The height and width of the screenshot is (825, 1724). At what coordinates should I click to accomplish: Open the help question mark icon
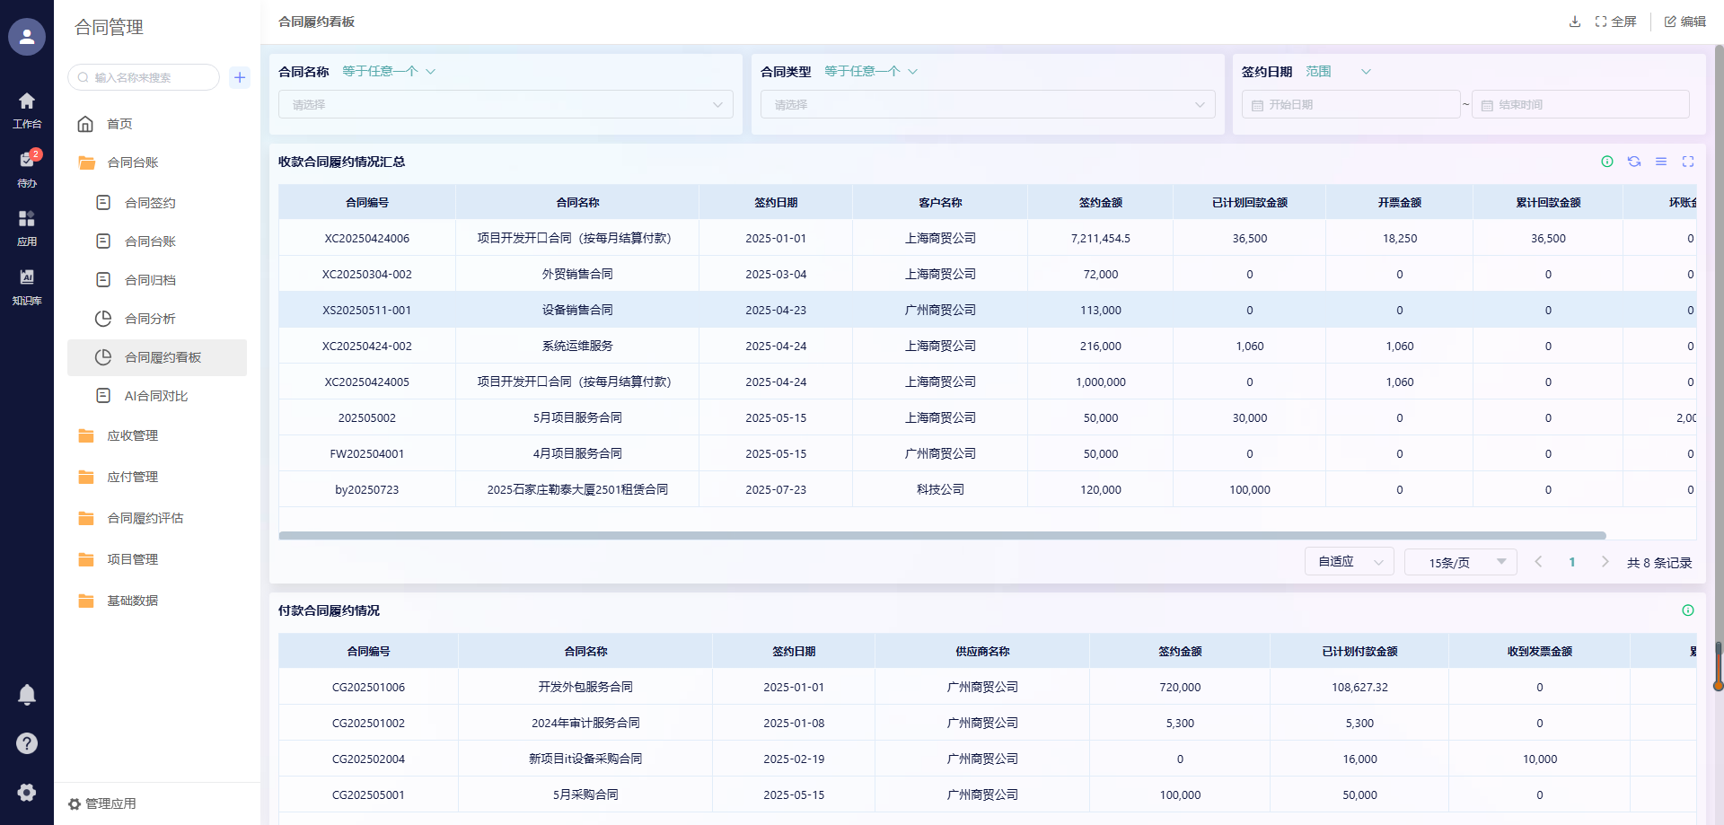[27, 743]
